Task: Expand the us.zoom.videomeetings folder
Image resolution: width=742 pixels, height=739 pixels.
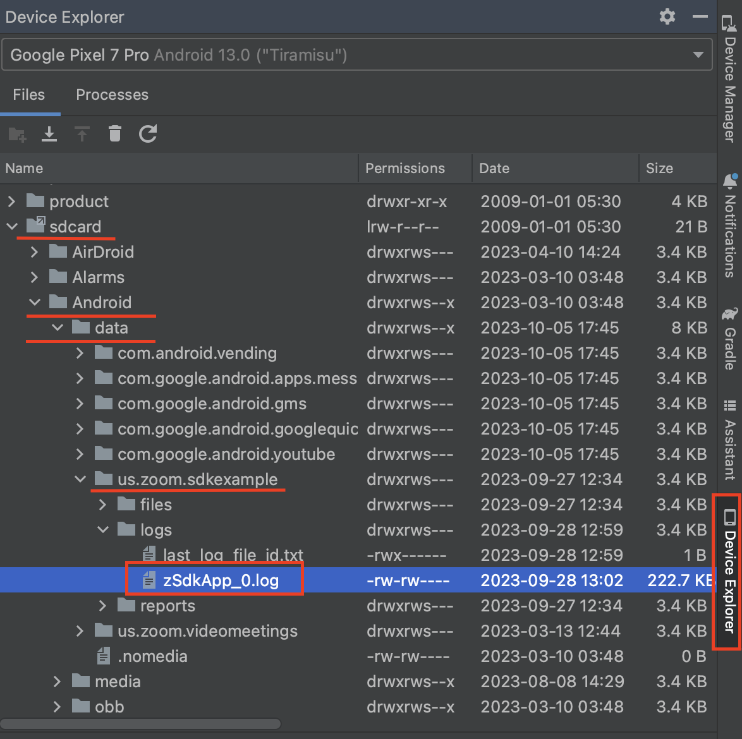Action: (80, 630)
